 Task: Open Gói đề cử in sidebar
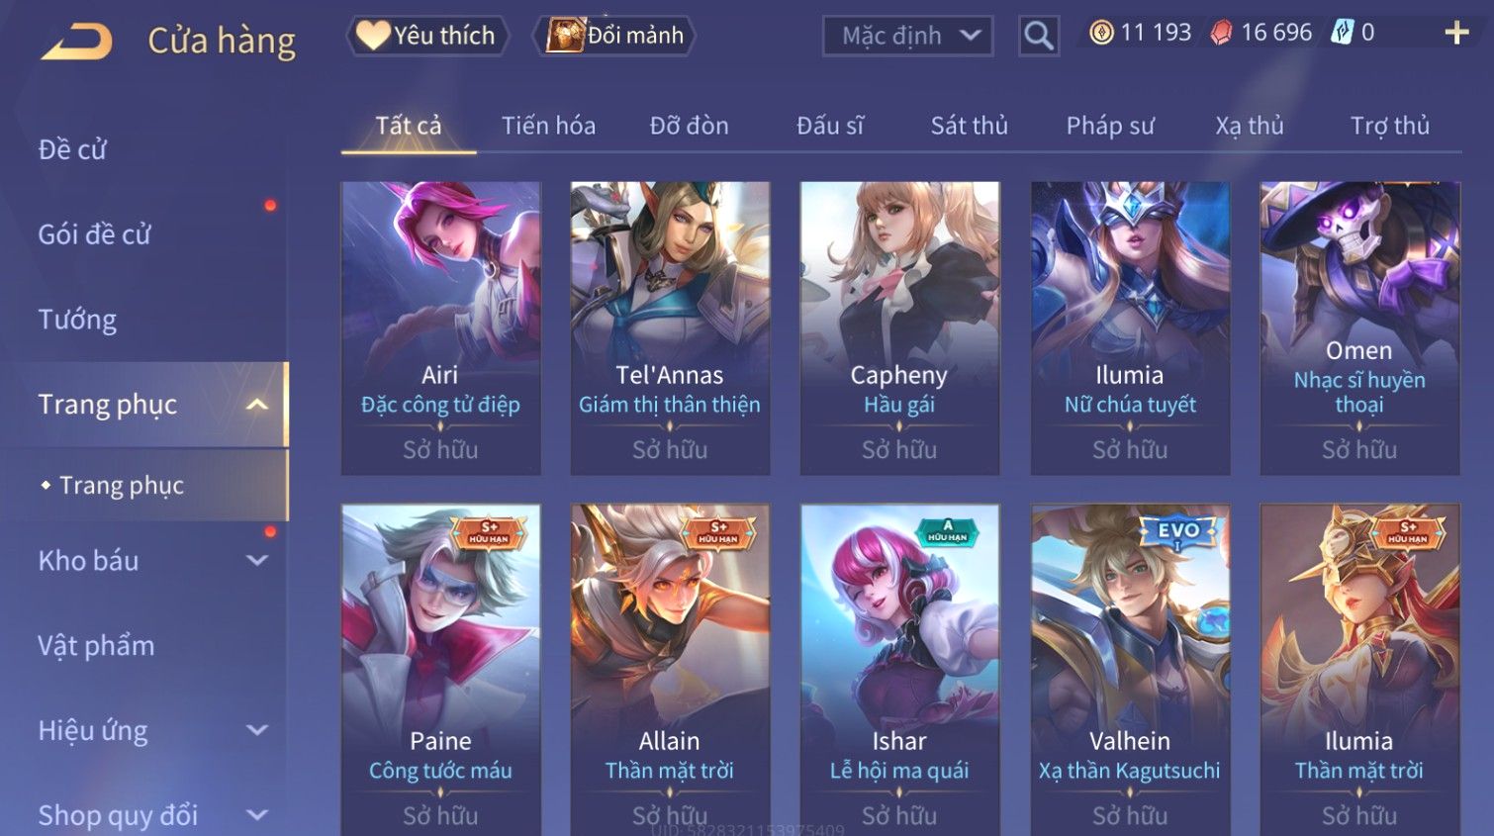coord(94,234)
